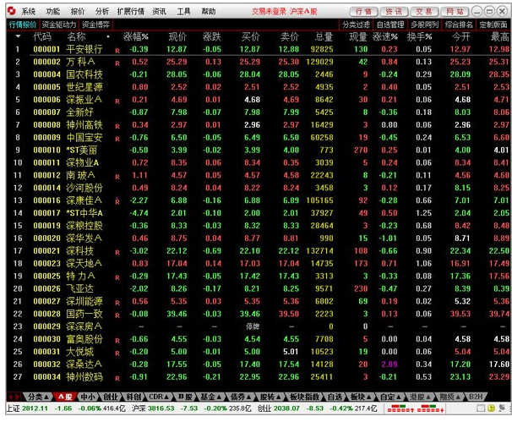Click the R marker beside 深科技
Screen dimensions: 512x422
coord(117,253)
